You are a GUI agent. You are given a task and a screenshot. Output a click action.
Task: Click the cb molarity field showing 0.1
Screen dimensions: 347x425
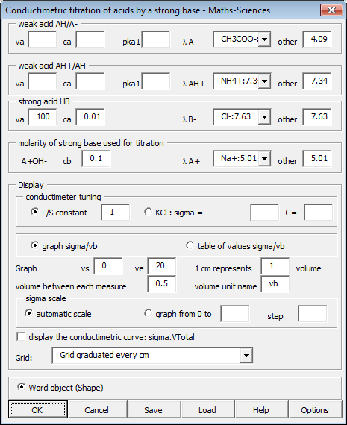[x=96, y=159]
